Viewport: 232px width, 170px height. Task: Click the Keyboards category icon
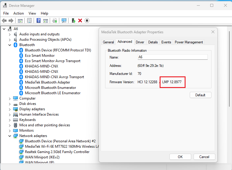tap(15, 120)
